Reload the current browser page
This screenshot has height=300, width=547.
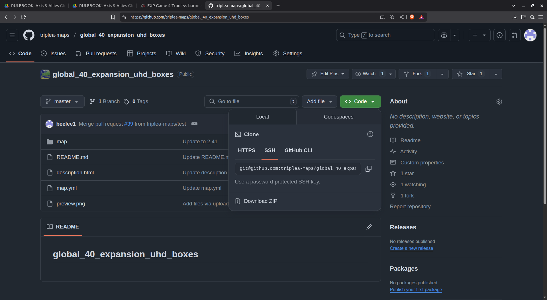coord(23,17)
